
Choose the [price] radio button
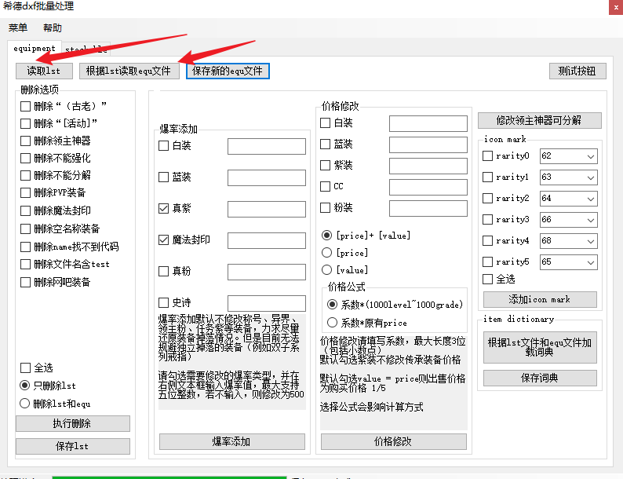pos(328,253)
